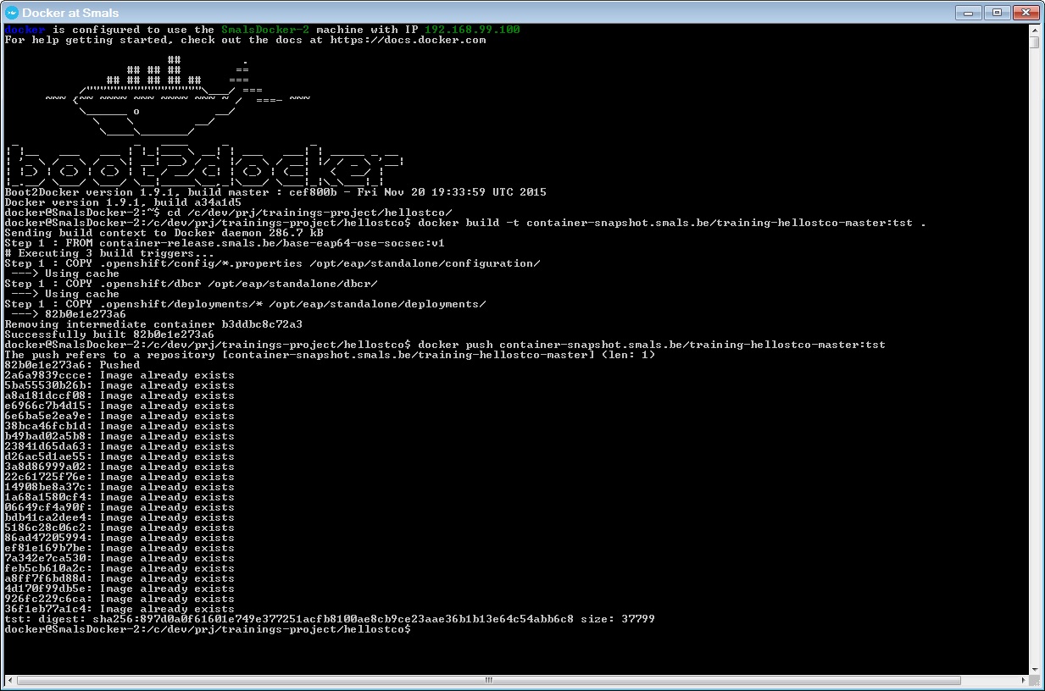Image resolution: width=1045 pixels, height=691 pixels.
Task: Click the 'Successfully built 82b0e1e273a6' line
Action: [x=109, y=334]
